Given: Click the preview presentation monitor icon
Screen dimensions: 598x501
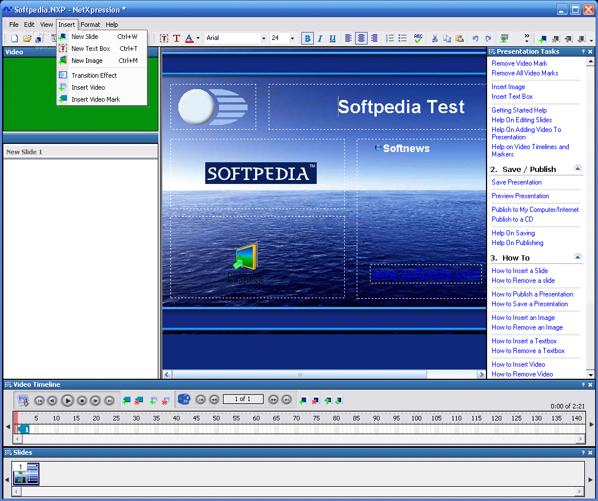Looking at the screenshot, I should tap(504, 38).
